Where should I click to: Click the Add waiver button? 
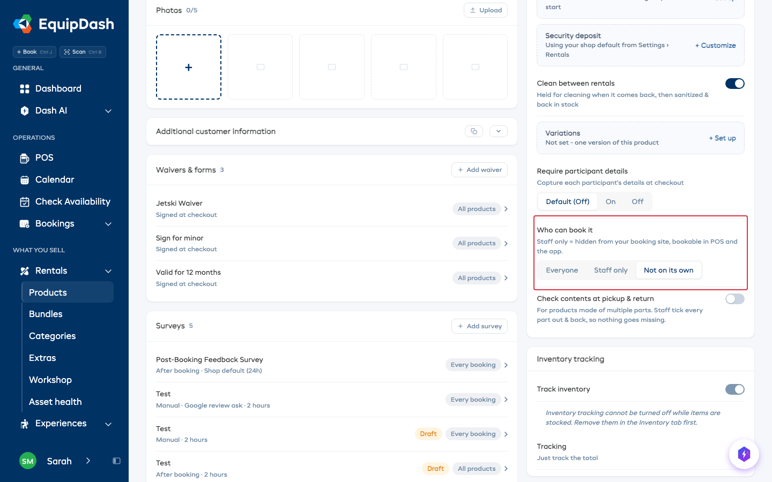(x=479, y=170)
